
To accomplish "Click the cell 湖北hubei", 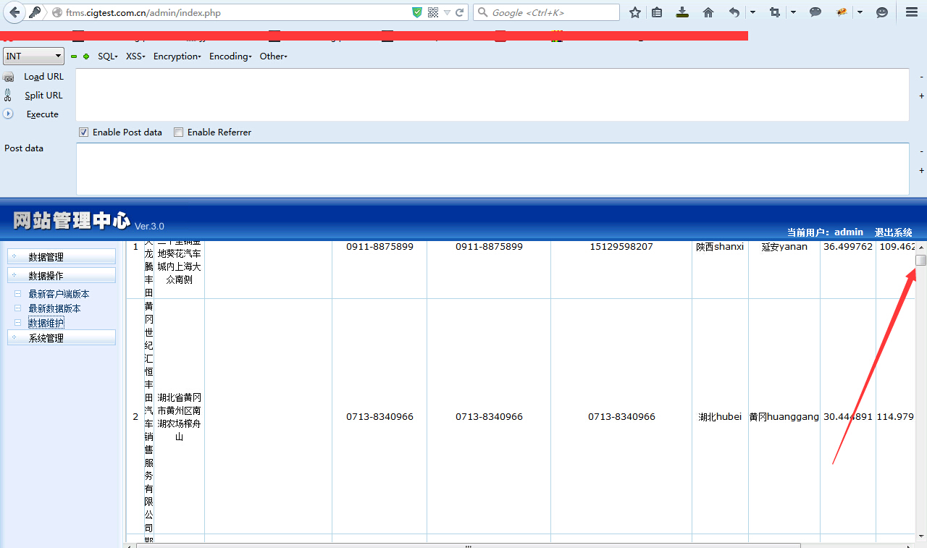I will click(720, 416).
